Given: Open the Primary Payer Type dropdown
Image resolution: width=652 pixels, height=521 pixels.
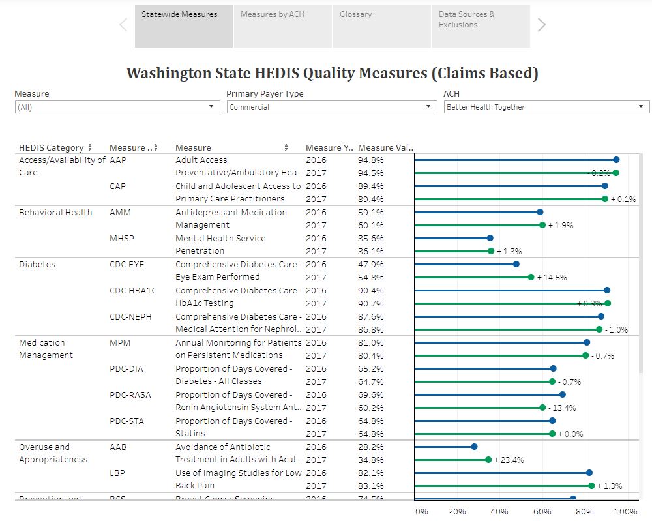Looking at the screenshot, I should (331, 107).
